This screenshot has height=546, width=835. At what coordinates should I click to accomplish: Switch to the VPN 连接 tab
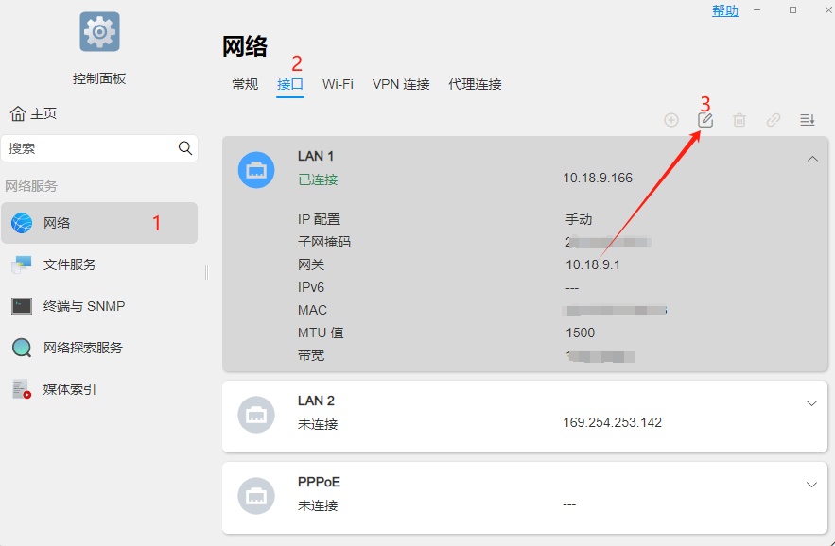401,84
